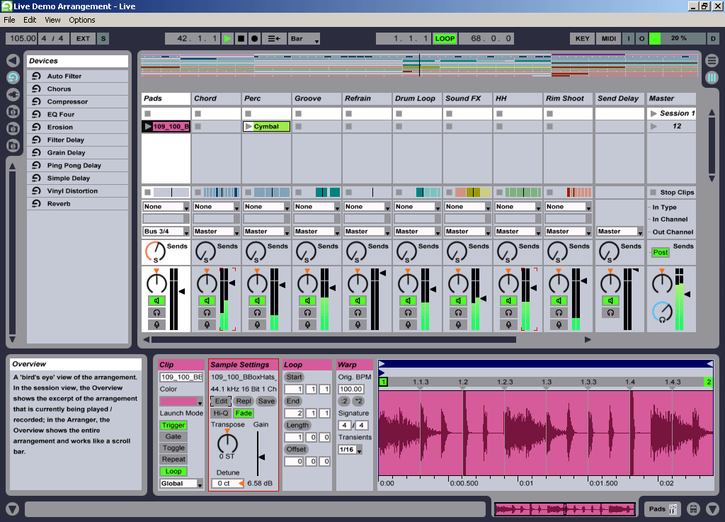The image size is (725, 522).
Task: Pick the Vinyl Distortion device icon
Action: (36, 191)
